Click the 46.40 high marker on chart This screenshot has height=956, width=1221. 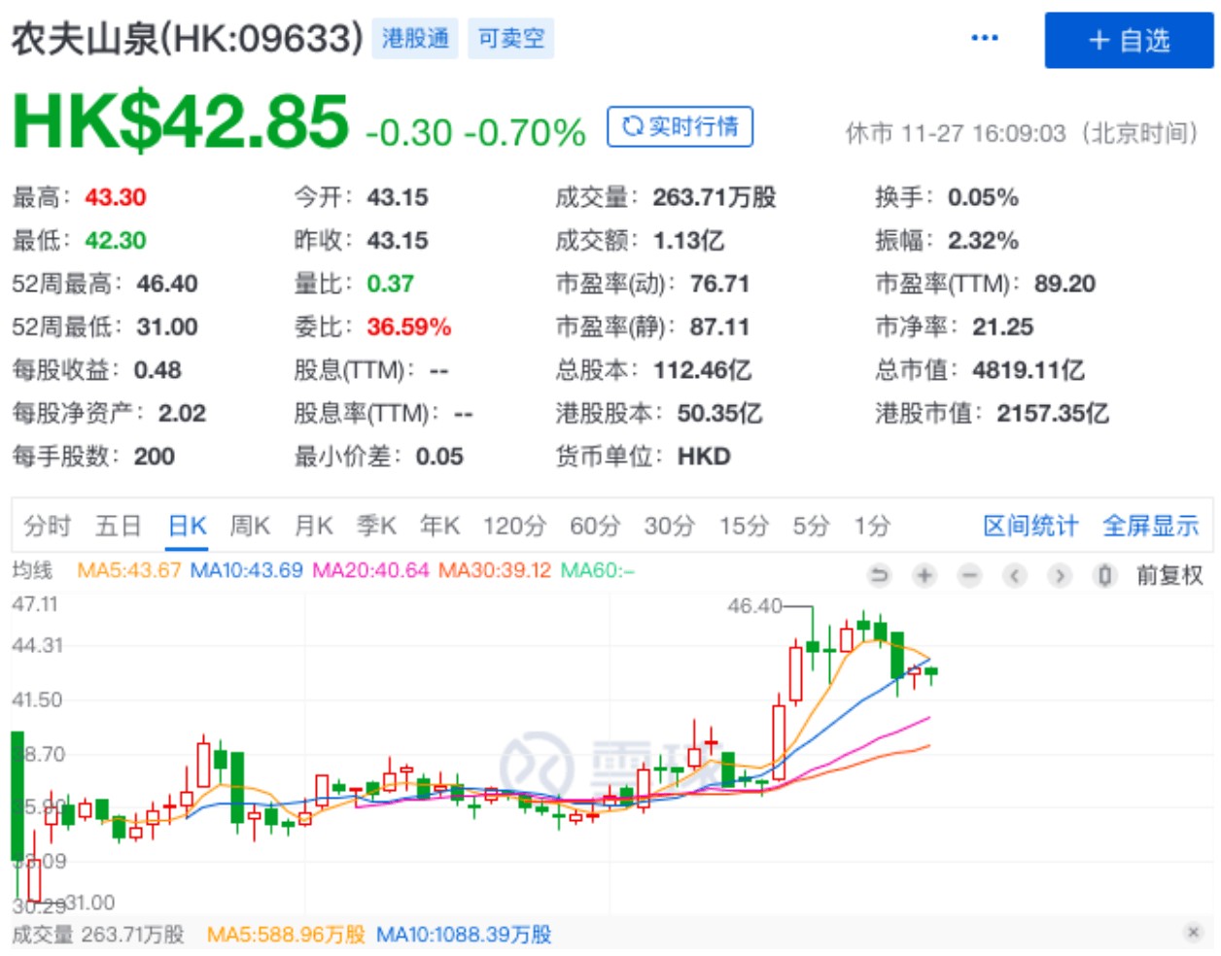(x=754, y=606)
